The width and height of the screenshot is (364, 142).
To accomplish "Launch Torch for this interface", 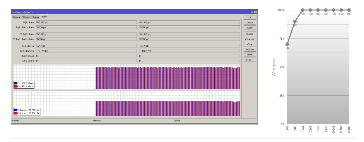I will click(249, 55).
